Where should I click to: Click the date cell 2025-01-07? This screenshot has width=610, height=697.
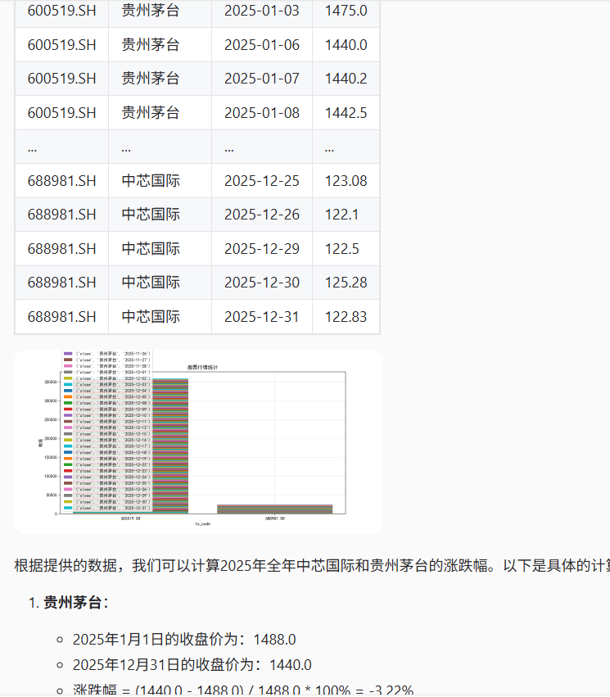(x=262, y=79)
